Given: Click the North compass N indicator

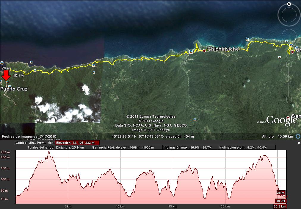Looking at the screenshot, I should click(x=289, y=4).
